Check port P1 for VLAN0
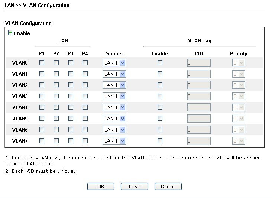The width and height of the screenshot is (272, 198). [42, 63]
